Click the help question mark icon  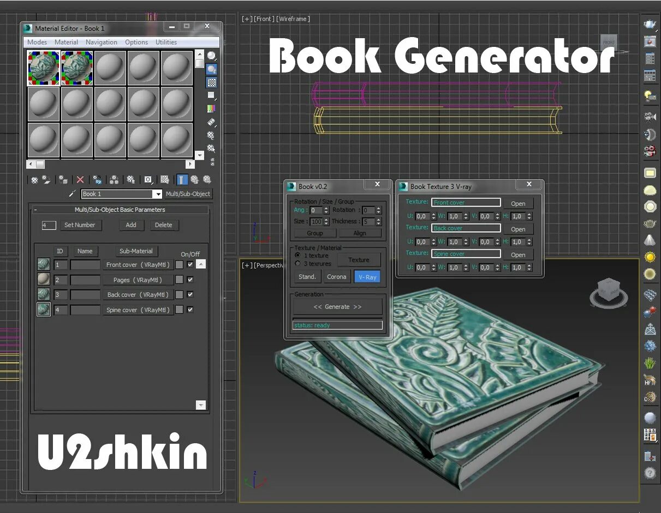(650, 473)
